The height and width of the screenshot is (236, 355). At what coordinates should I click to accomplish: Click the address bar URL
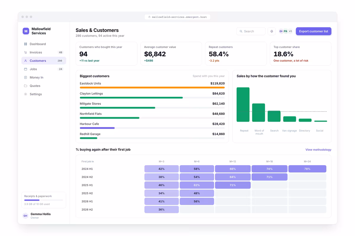point(179,17)
